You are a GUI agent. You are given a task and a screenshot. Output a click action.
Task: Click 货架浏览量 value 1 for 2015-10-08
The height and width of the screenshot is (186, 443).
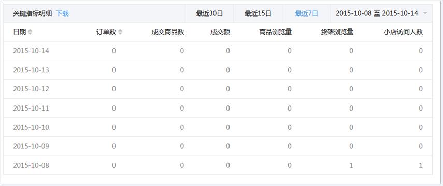[x=351, y=165]
